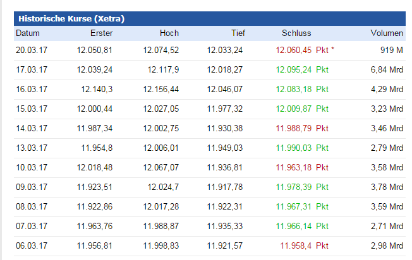Click the volume 2,71 Mrd cell
Image resolution: width=412 pixels, height=260 pixels.
coord(387,226)
